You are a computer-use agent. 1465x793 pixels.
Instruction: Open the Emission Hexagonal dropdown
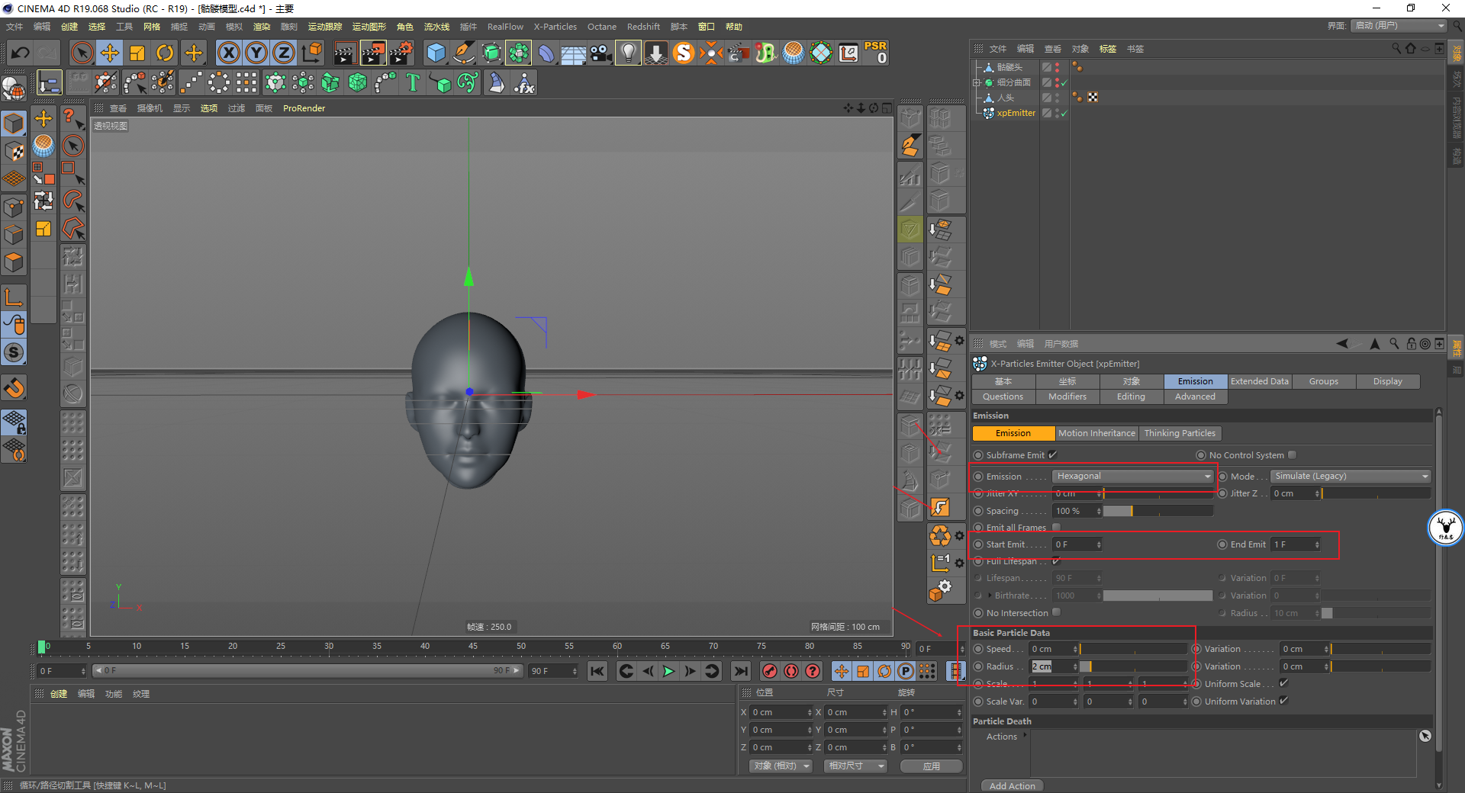1132,476
